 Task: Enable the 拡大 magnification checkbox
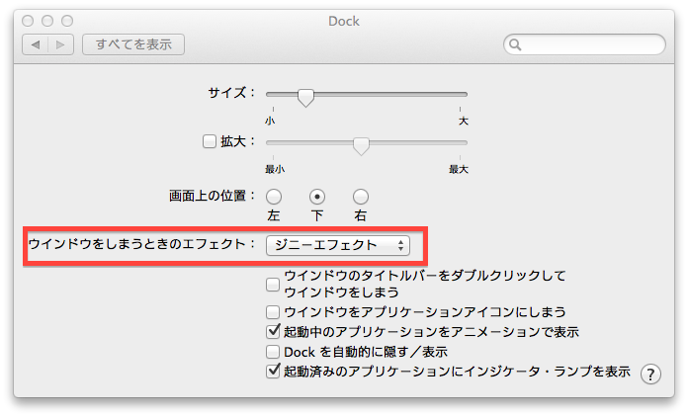click(x=209, y=141)
